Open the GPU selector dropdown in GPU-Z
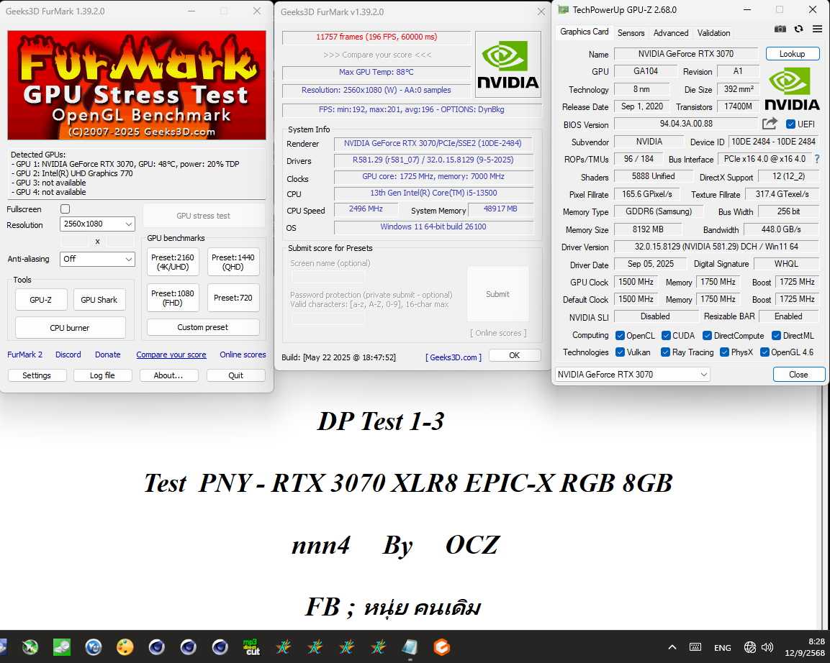Viewport: 830px width, 663px height. 632,374
